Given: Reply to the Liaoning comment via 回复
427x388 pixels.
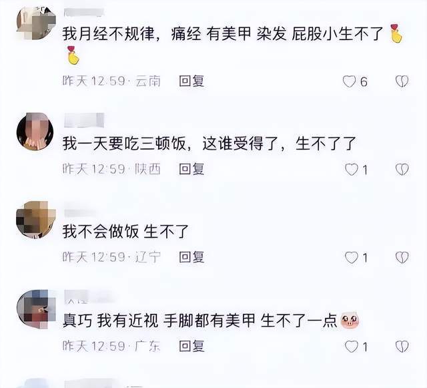Looking at the screenshot, I should tap(191, 257).
